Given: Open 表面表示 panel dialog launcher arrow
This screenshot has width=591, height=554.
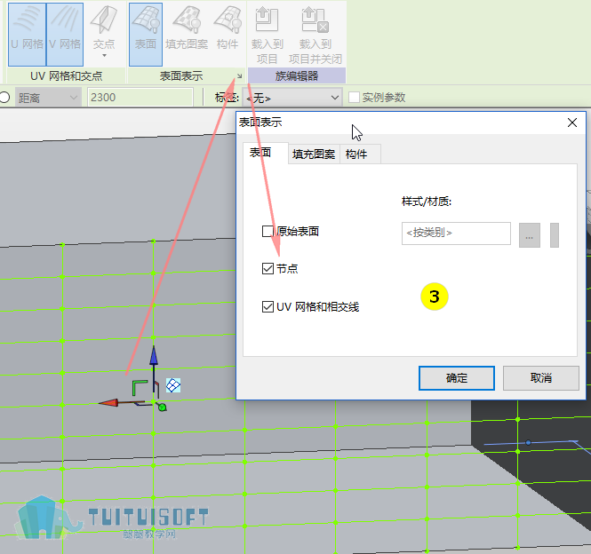Looking at the screenshot, I should [x=239, y=76].
